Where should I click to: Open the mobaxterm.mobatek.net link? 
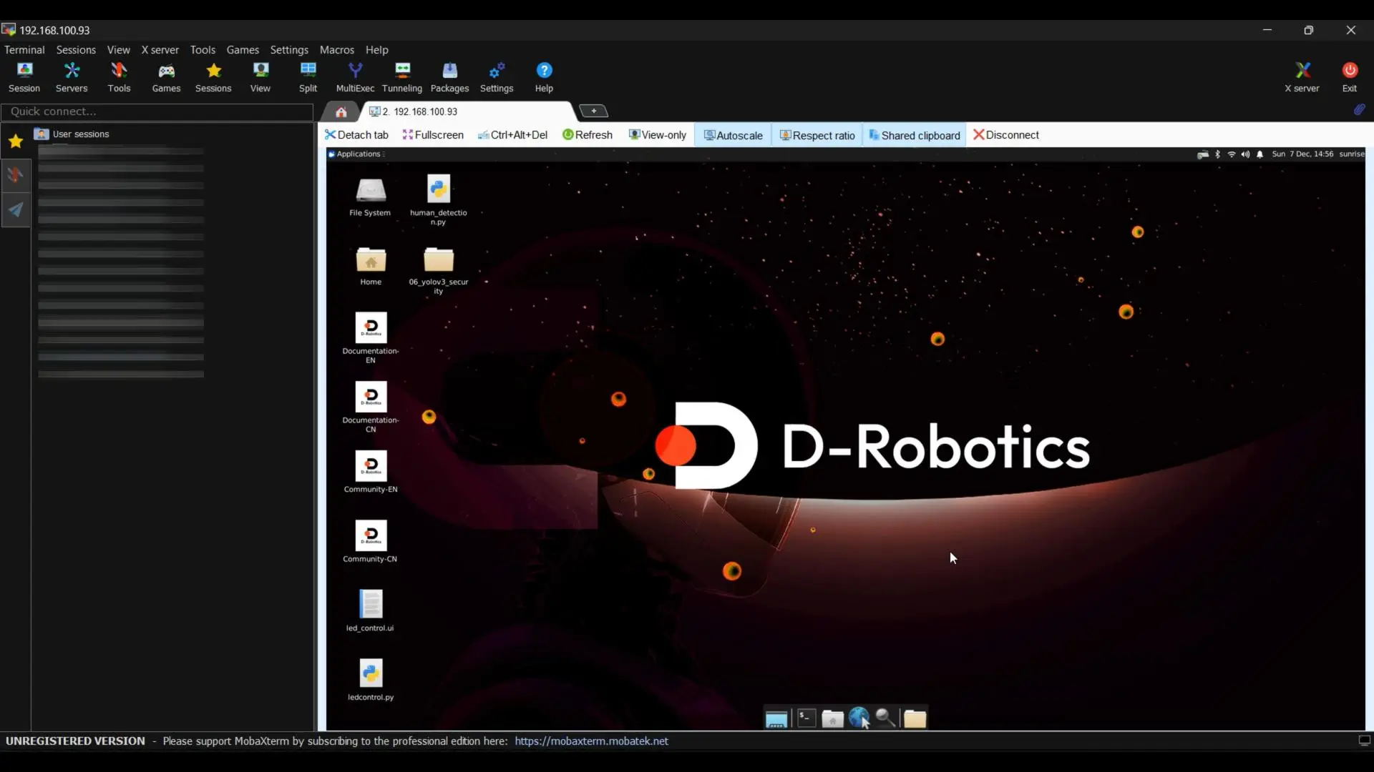click(x=591, y=741)
